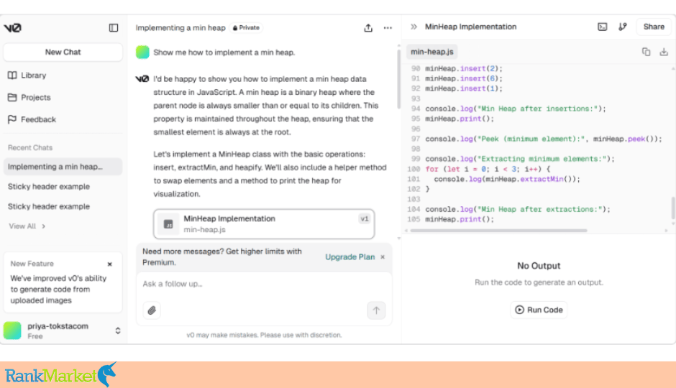Open the console terminal icon
Screen dimensions: 676x388
[x=602, y=27]
